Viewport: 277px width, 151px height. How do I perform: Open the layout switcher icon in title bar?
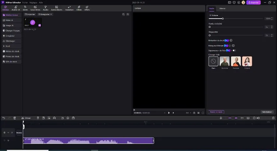tap(229, 3)
